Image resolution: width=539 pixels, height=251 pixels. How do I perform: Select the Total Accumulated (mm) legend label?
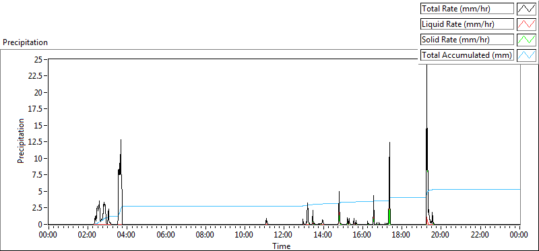467,55
